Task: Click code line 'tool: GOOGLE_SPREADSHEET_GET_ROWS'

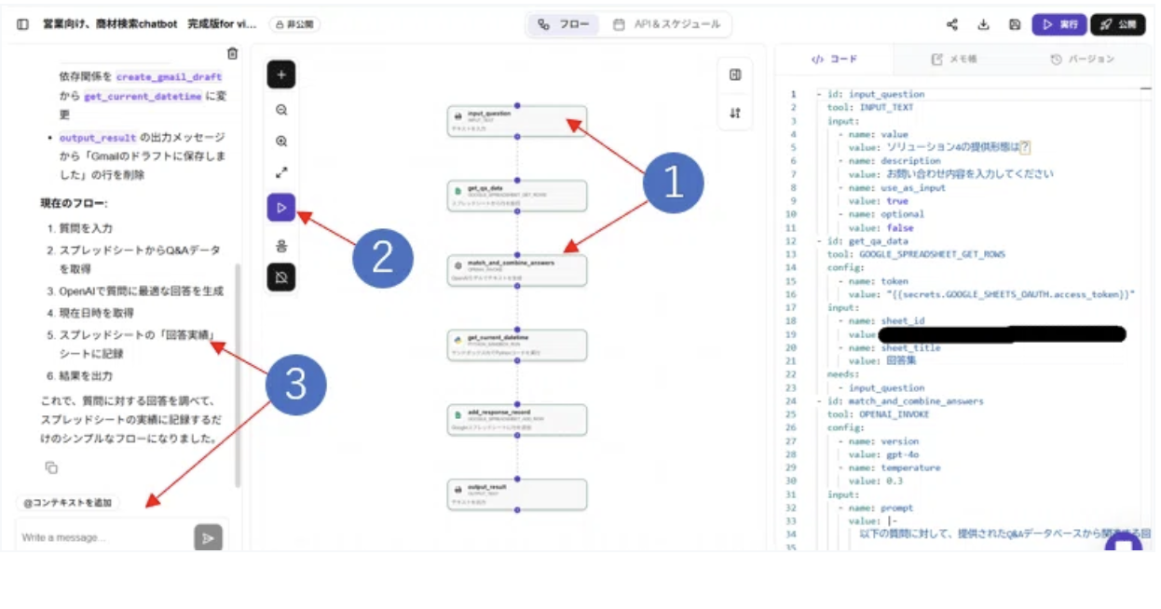Action: point(916,253)
